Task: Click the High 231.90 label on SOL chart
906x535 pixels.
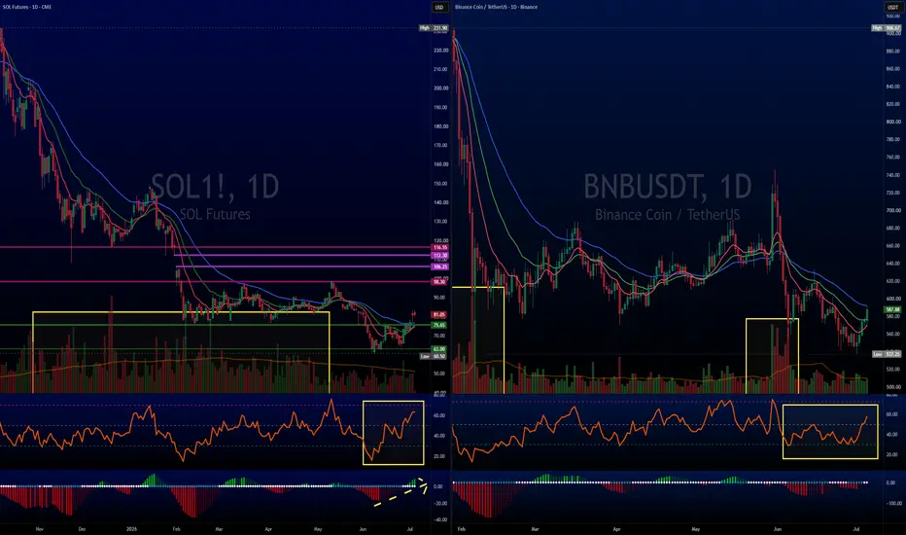Action: coord(434,28)
